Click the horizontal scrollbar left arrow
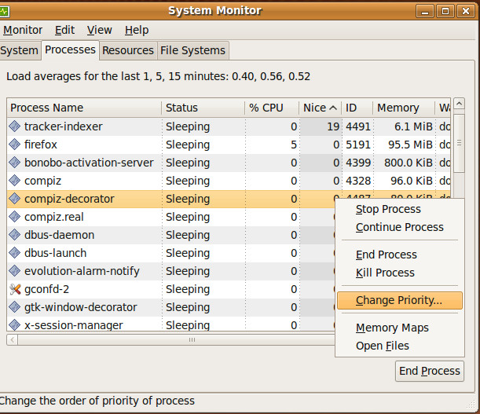Viewport: 480px width, 414px height. pos(13,339)
